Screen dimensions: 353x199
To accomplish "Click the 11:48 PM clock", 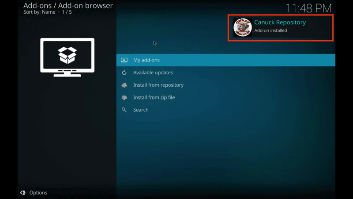I will point(308,8).
